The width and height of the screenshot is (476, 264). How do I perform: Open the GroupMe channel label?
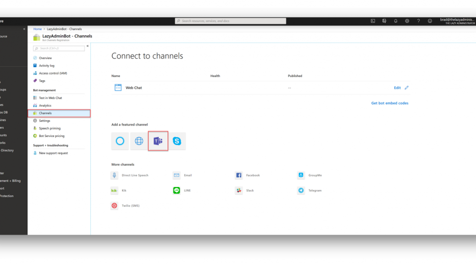(315, 176)
